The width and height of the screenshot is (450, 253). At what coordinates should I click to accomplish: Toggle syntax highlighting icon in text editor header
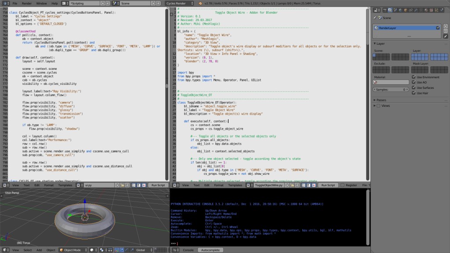[314, 185]
